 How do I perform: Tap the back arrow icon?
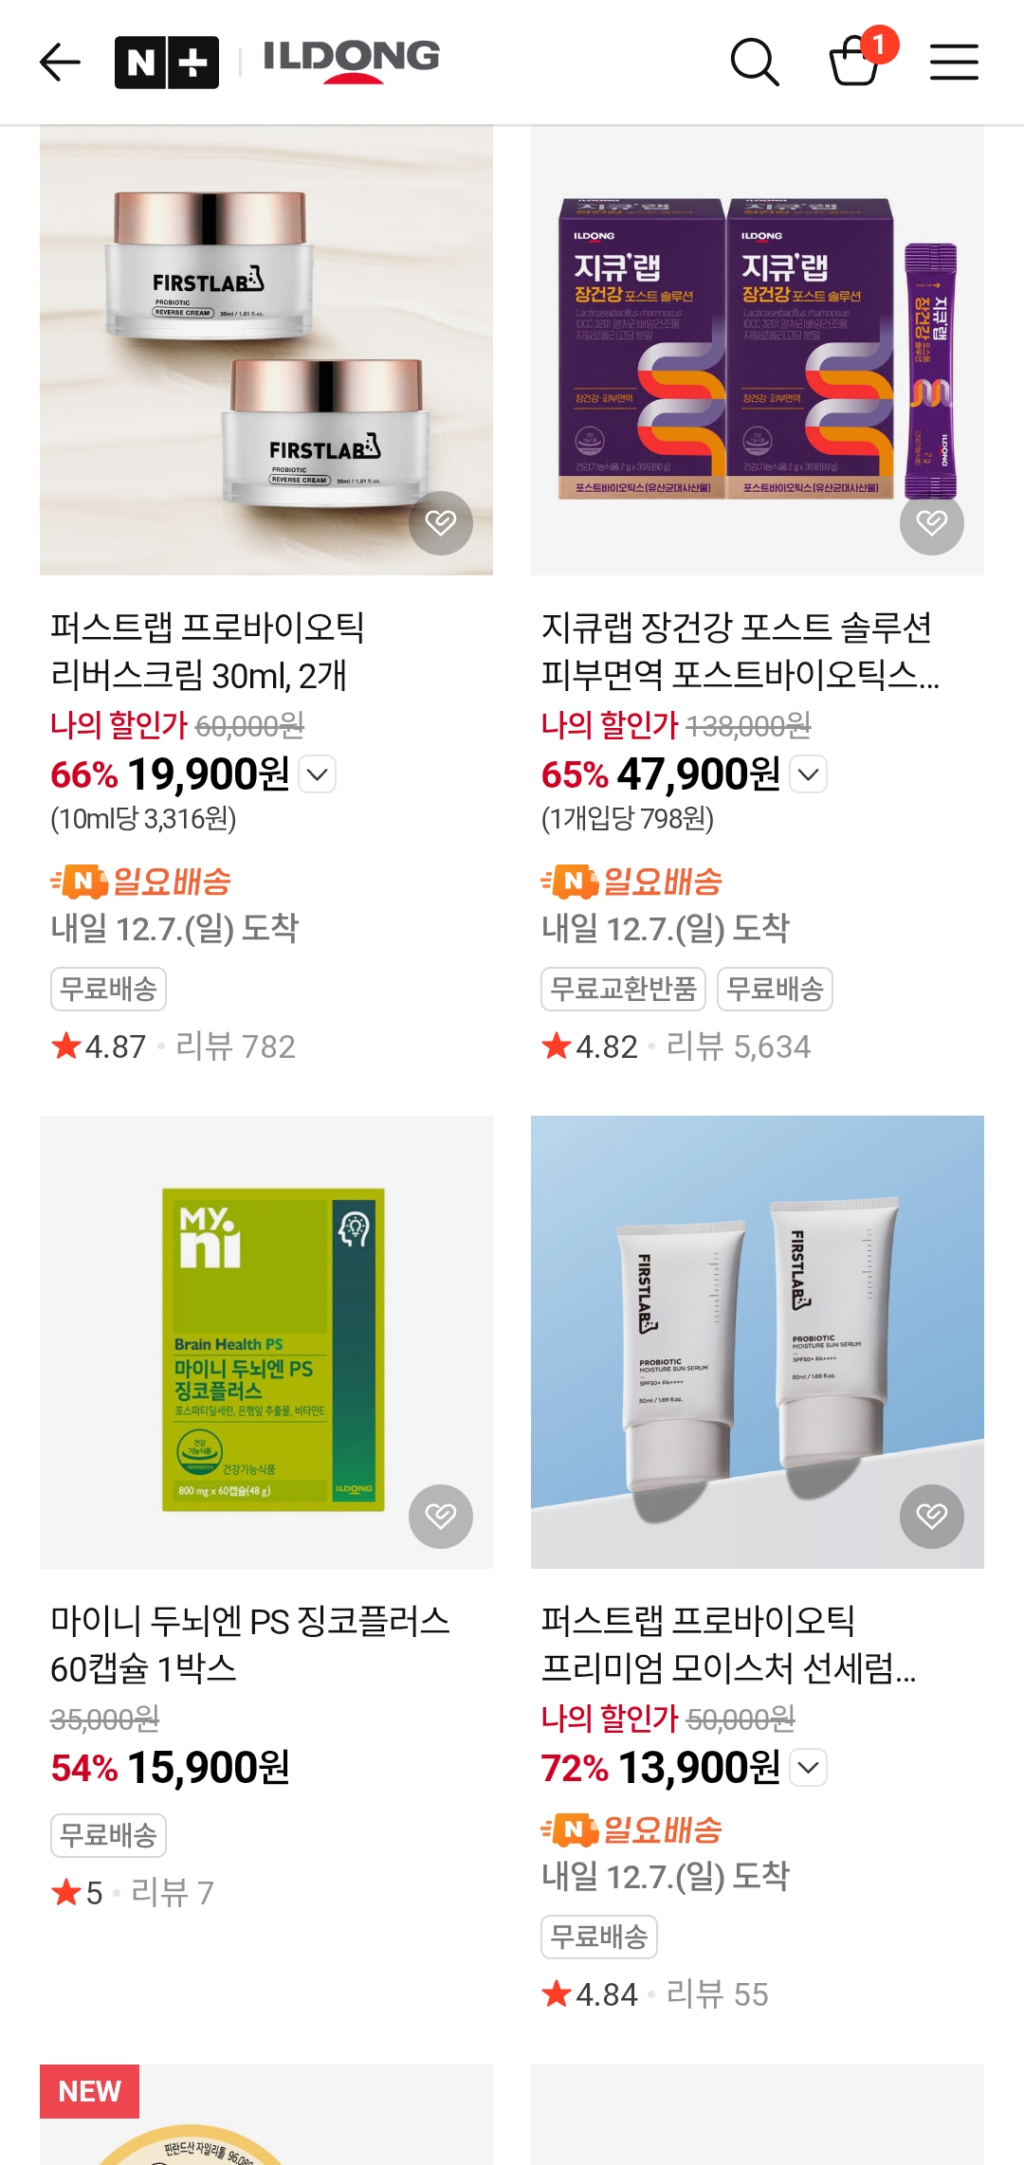60,63
